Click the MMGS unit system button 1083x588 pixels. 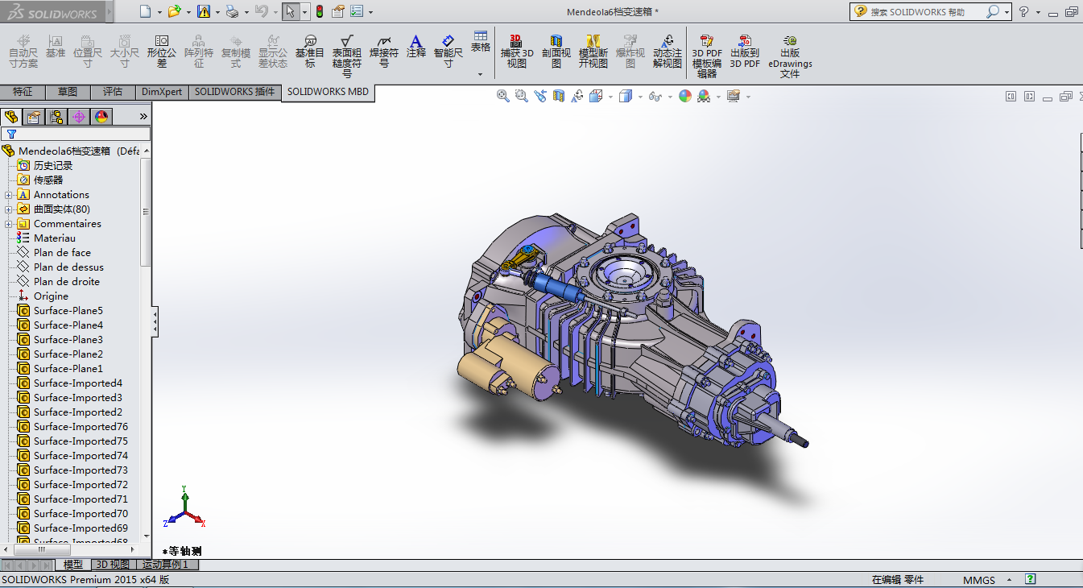[x=978, y=580]
